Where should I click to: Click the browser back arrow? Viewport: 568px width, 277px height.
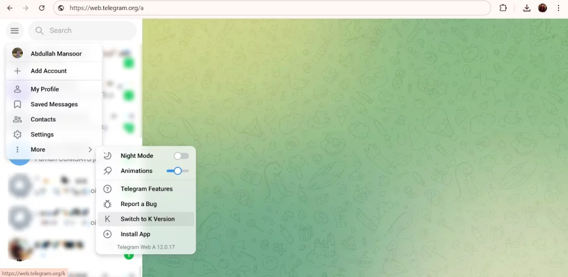pyautogui.click(x=10, y=8)
